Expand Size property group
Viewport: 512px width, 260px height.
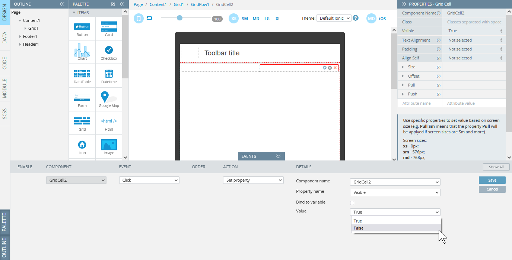tap(403, 67)
